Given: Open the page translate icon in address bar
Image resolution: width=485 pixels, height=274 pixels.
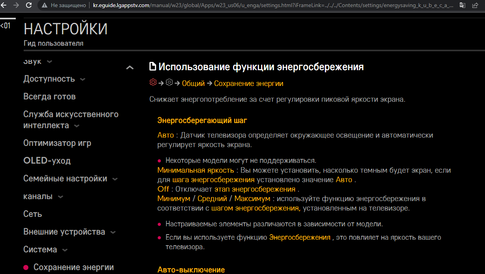Looking at the screenshot, I should (463, 6).
